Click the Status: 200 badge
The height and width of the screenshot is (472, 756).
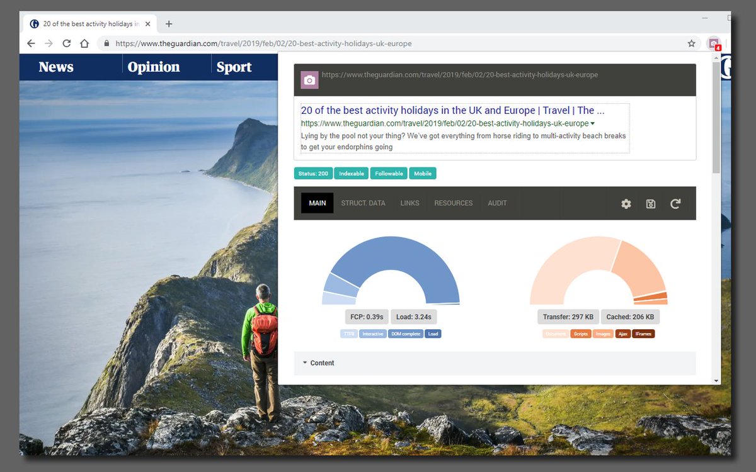point(314,173)
